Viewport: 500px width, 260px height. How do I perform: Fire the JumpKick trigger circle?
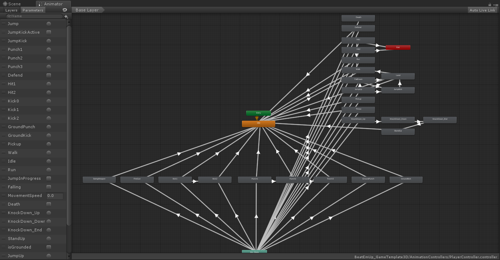(49, 41)
